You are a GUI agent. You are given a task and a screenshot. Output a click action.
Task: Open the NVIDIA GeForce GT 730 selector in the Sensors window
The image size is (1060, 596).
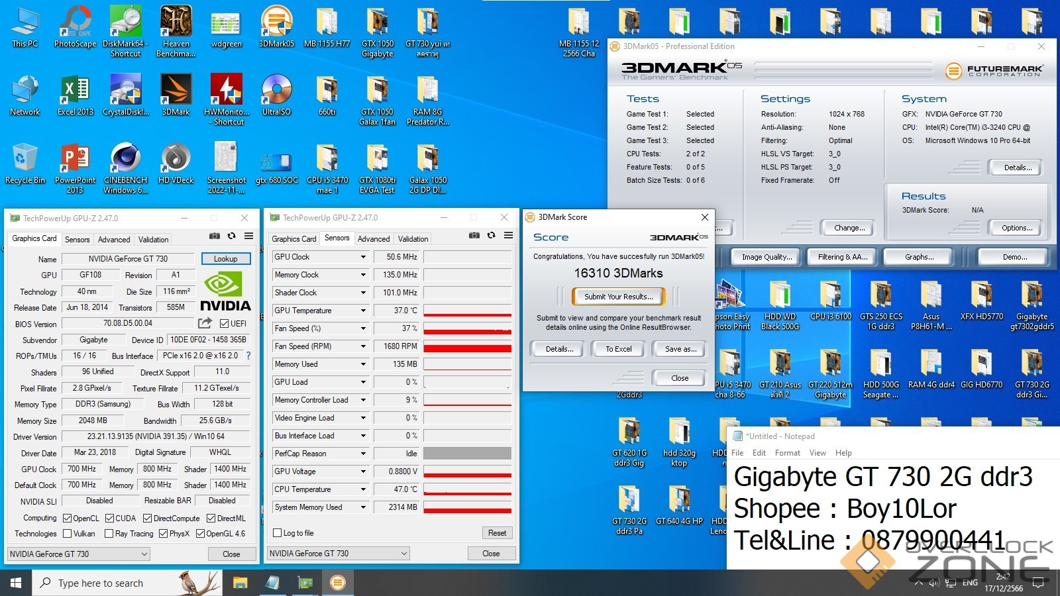point(338,554)
